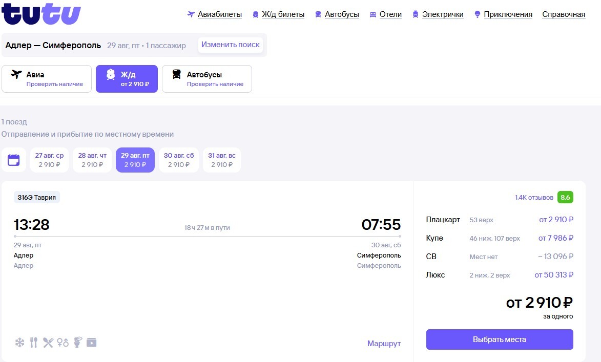Open Авиабилеты in the top menu
Screen dimensions: 601x362
(215, 14)
